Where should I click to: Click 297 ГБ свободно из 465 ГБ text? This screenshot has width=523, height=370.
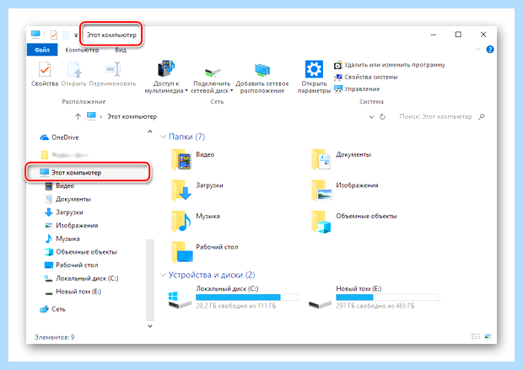pos(375,306)
